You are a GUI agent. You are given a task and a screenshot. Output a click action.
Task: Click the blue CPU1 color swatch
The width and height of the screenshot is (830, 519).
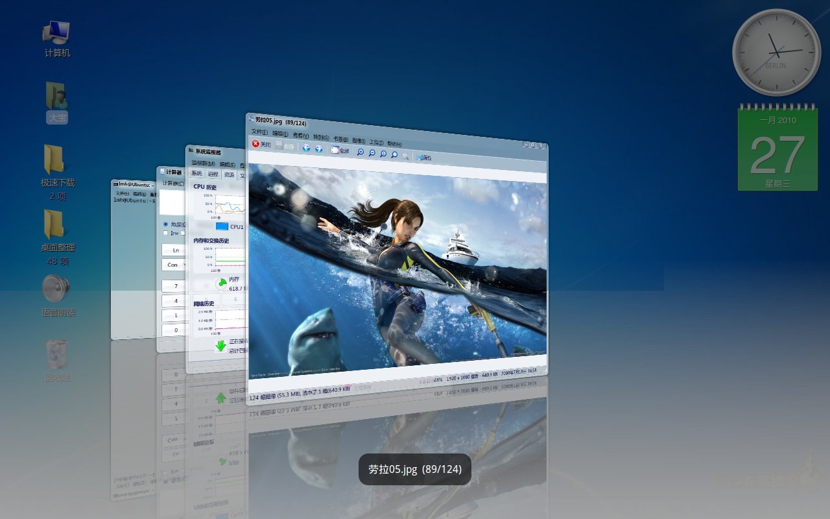tap(222, 226)
